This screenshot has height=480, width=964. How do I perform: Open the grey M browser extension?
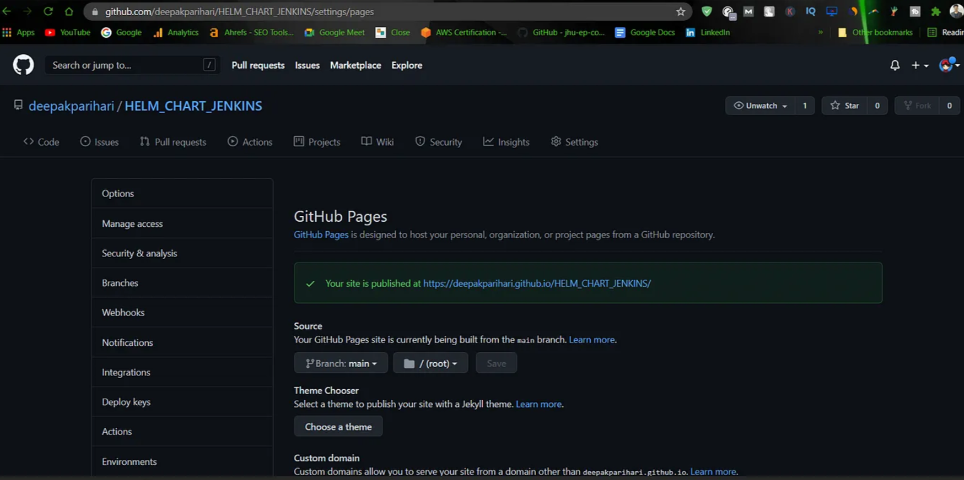tap(748, 11)
